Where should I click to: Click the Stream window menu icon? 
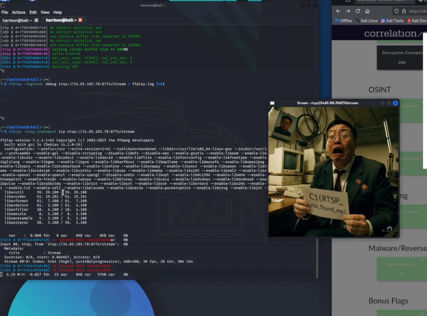coord(272,103)
